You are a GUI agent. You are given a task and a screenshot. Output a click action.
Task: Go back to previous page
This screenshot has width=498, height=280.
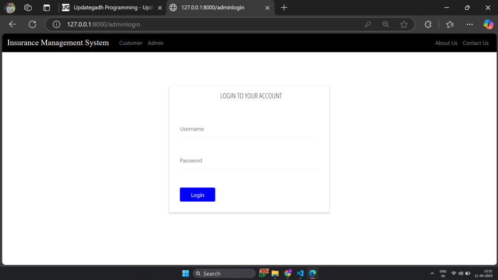12,24
